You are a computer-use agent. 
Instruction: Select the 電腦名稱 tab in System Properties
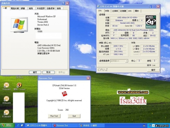tap(15, 8)
